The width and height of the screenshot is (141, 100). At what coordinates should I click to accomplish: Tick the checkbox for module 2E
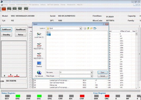30,87
